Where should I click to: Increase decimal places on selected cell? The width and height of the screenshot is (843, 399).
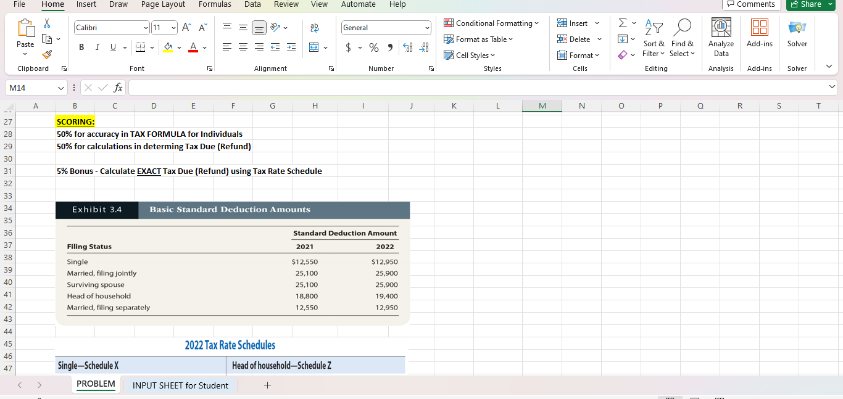(x=408, y=47)
